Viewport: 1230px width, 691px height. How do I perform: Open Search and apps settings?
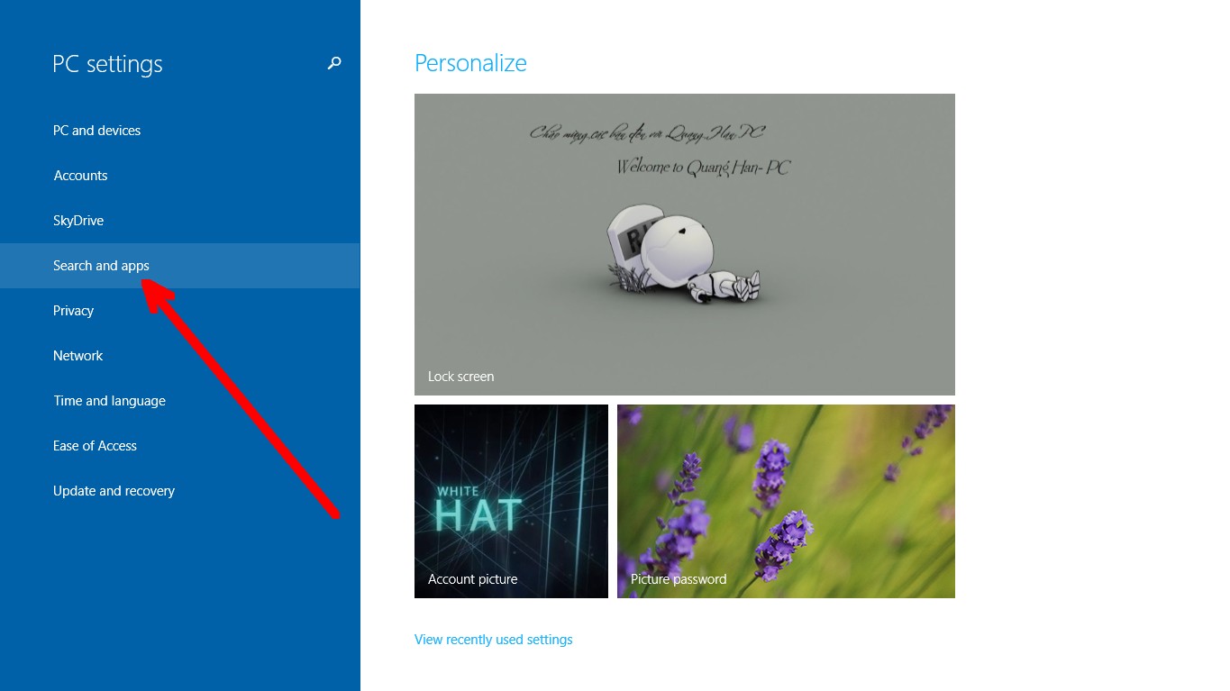click(x=180, y=266)
